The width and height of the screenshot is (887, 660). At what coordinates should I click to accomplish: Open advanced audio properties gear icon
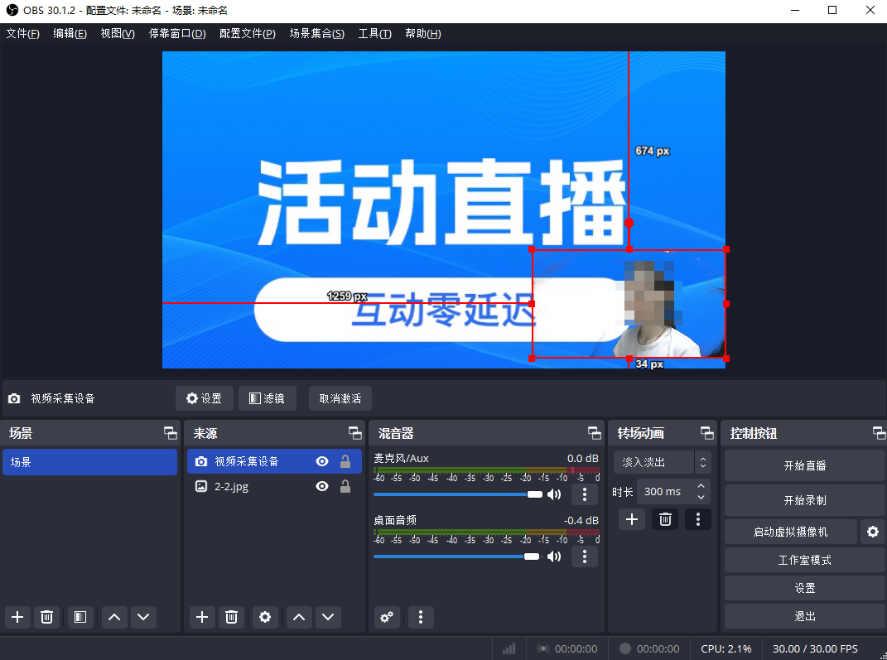click(x=387, y=617)
